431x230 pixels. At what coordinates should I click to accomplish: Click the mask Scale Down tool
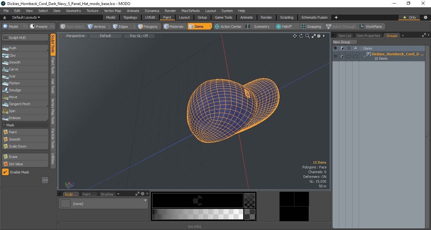[x=25, y=146]
